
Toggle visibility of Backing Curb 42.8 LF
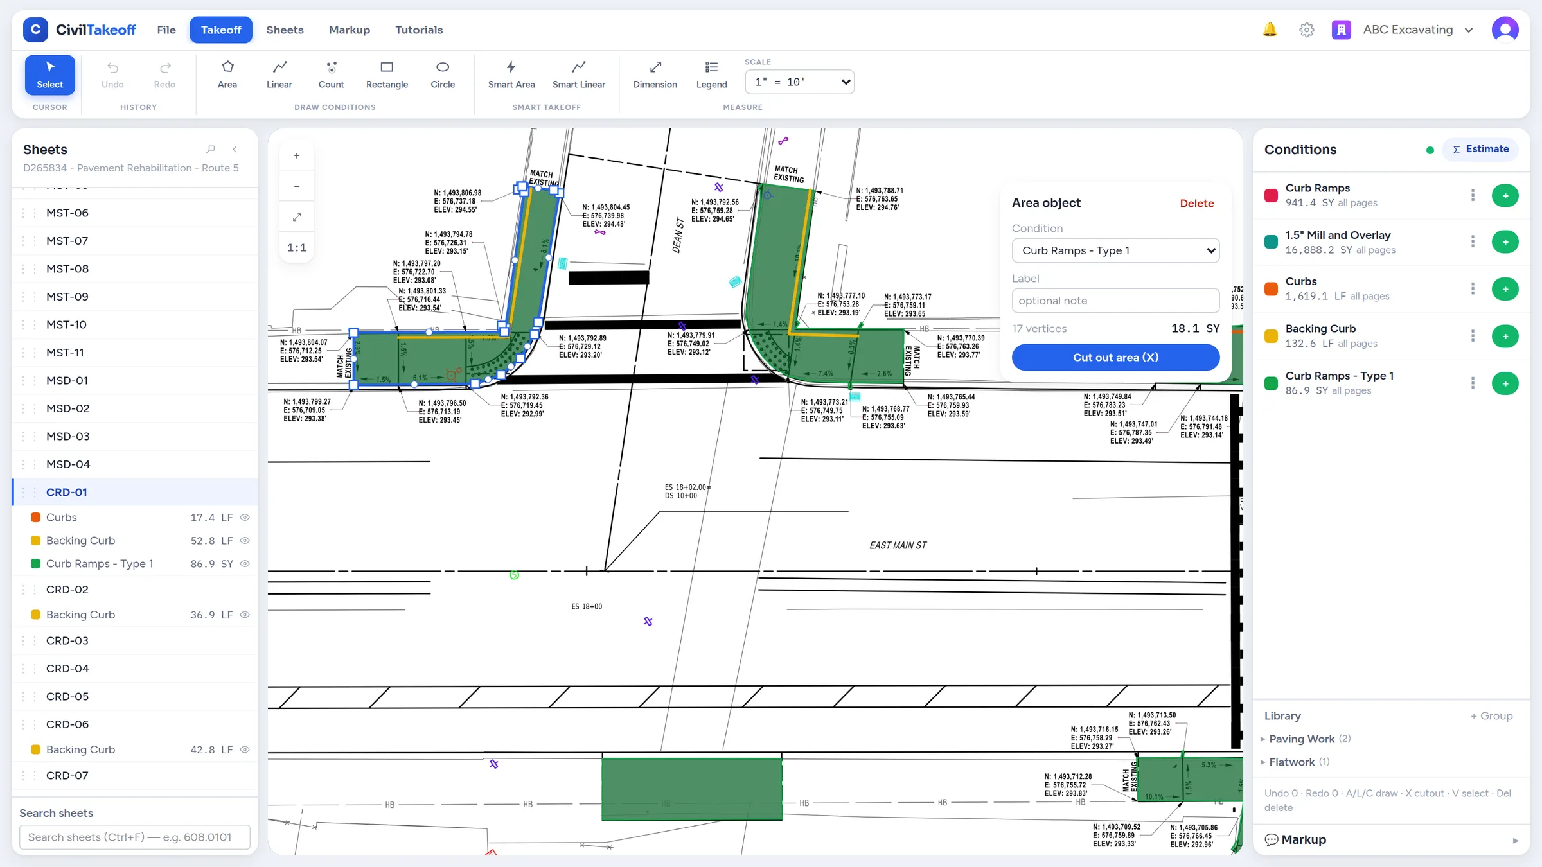click(245, 749)
